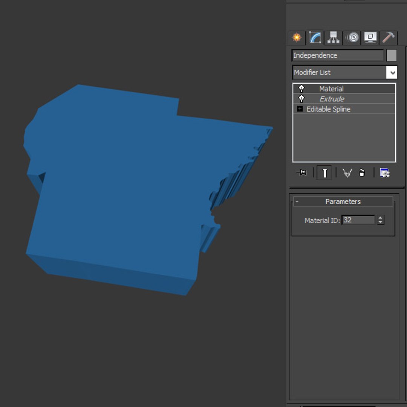Open the Hierarchy panel tab
This screenshot has height=407, width=407.
pos(333,37)
